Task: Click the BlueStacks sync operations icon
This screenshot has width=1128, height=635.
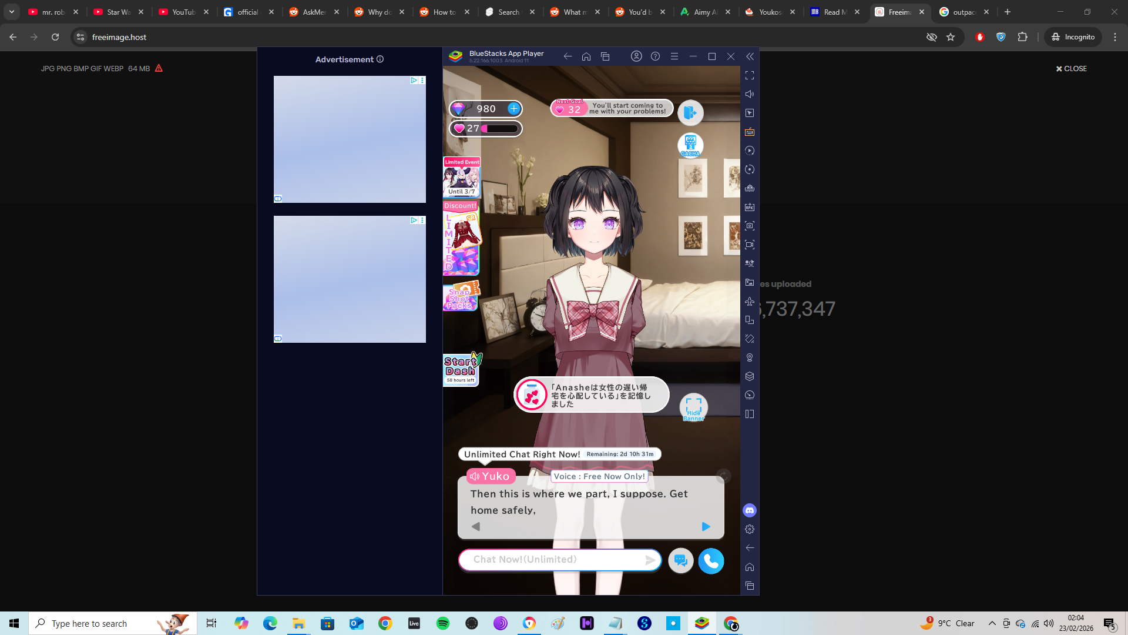Action: (x=750, y=169)
